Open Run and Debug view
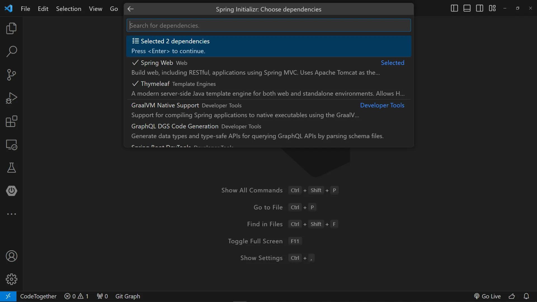Screen dimensions: 537x302 point(11,98)
